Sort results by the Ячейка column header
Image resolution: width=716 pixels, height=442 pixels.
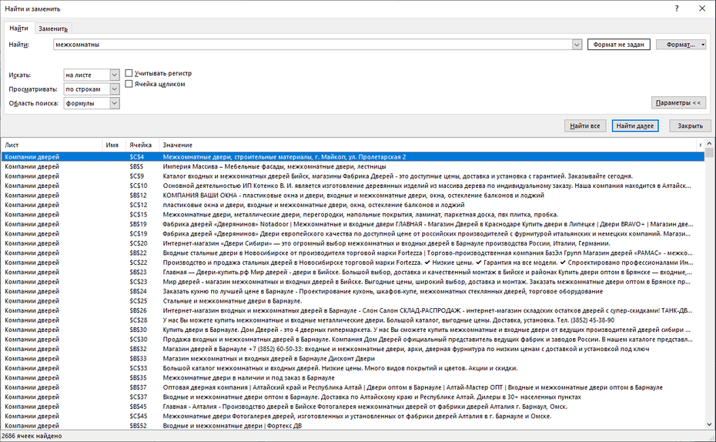[142, 145]
